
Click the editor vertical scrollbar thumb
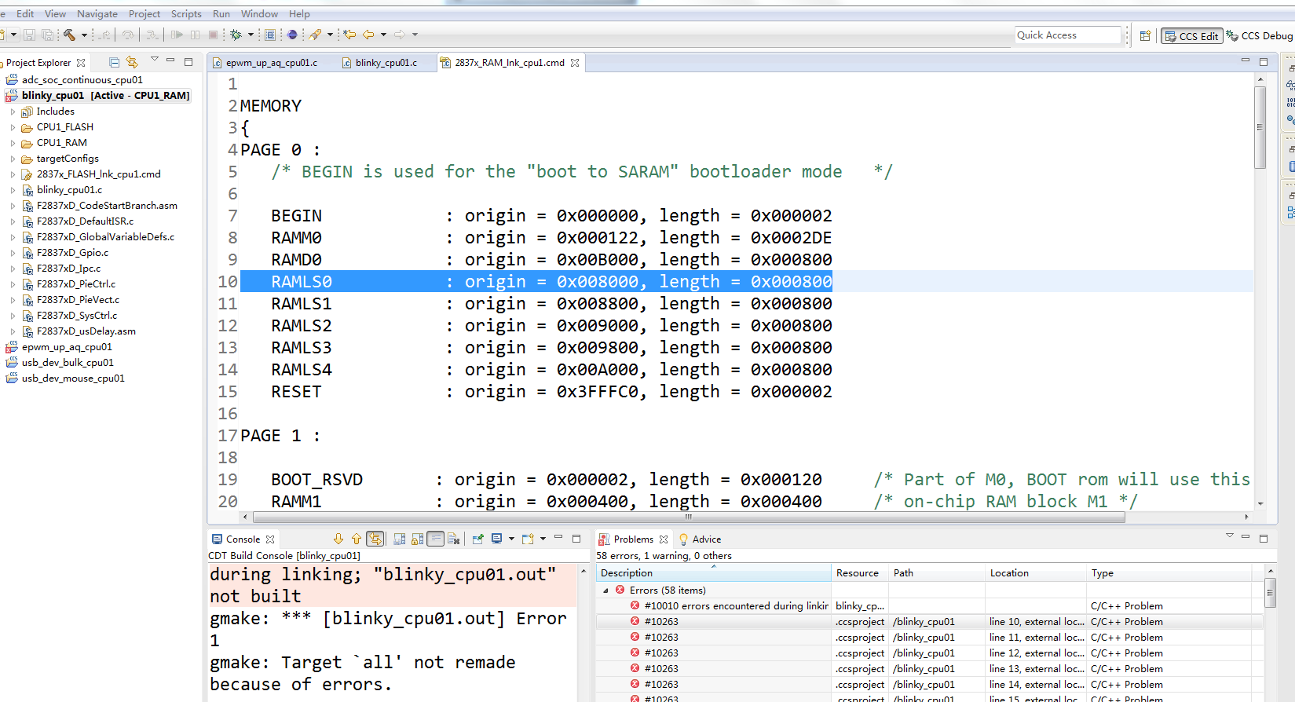click(1260, 127)
